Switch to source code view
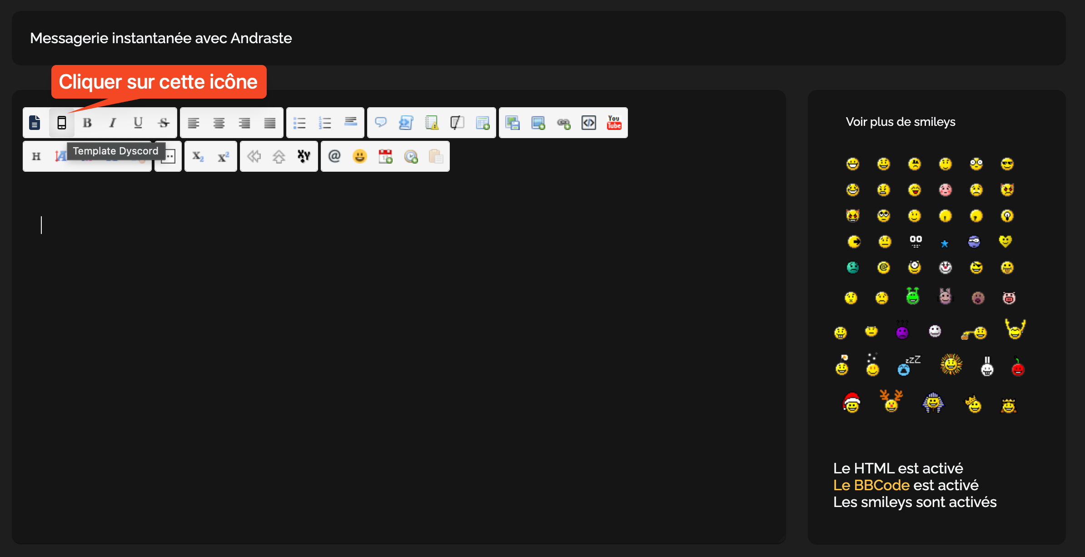This screenshot has height=557, width=1085. coord(589,123)
